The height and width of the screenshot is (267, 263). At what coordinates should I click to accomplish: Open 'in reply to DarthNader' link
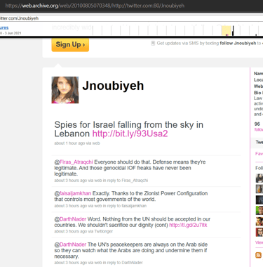click(123, 263)
